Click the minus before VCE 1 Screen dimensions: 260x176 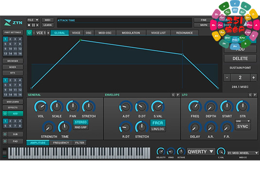(x=34, y=33)
